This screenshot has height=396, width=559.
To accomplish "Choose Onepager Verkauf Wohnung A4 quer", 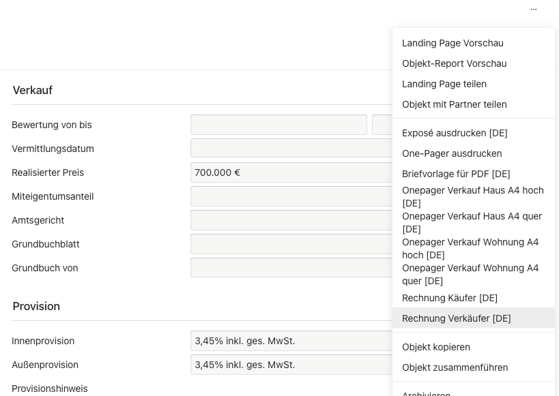I will [x=470, y=275].
